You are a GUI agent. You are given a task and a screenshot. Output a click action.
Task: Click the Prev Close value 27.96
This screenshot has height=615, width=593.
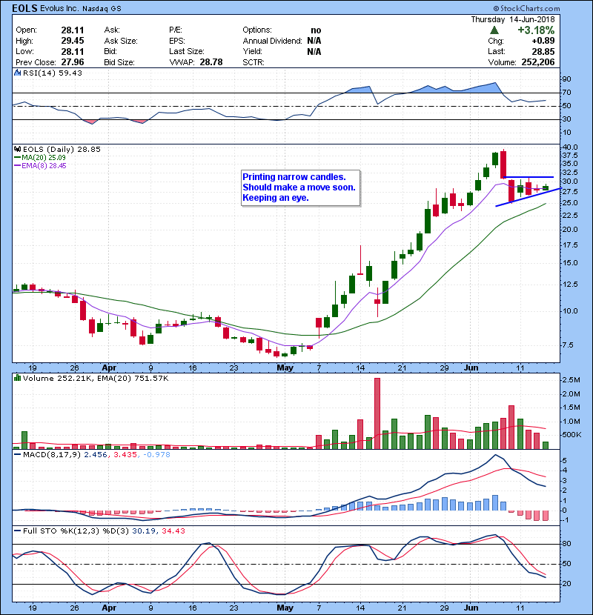72,62
